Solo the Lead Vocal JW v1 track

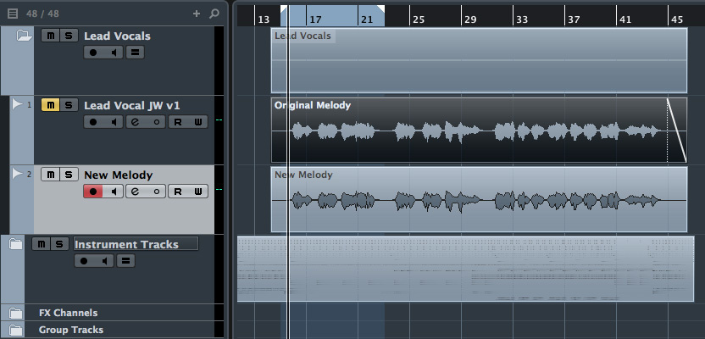(x=69, y=105)
